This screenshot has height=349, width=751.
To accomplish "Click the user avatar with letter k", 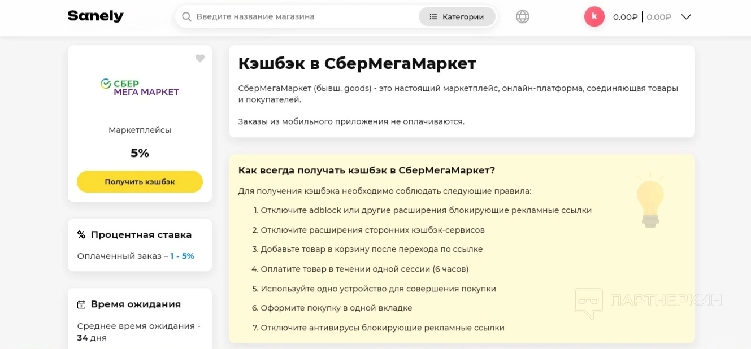I will [594, 16].
